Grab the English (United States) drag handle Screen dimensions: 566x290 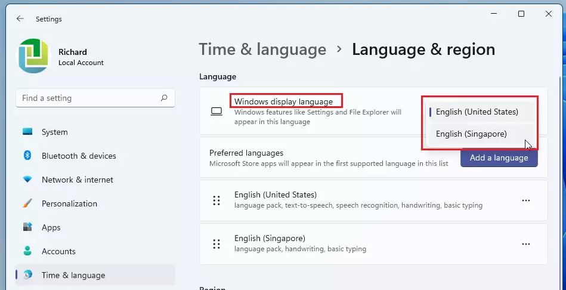(216, 200)
